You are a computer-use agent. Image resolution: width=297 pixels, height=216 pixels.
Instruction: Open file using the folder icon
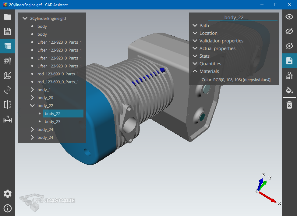click(x=7, y=17)
